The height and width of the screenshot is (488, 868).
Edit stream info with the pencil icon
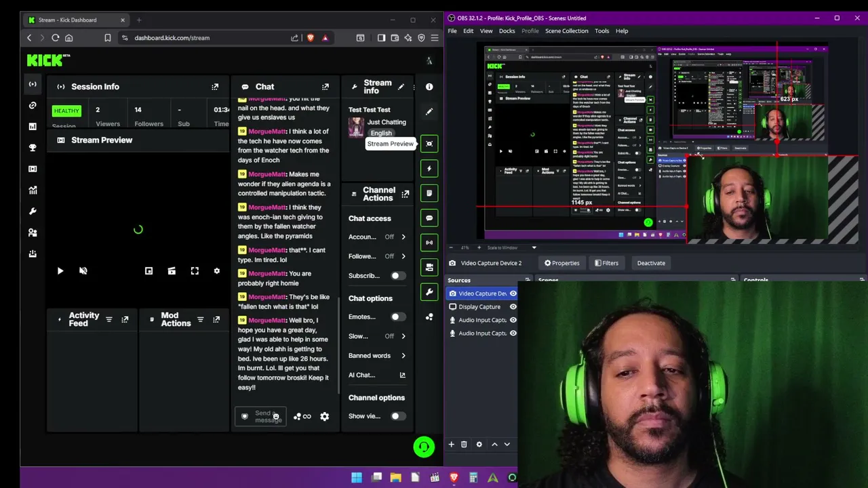(x=401, y=87)
